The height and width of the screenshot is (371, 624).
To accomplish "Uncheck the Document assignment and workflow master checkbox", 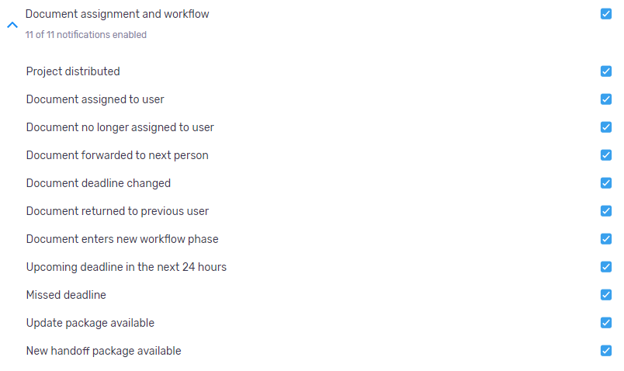I will tap(606, 14).
